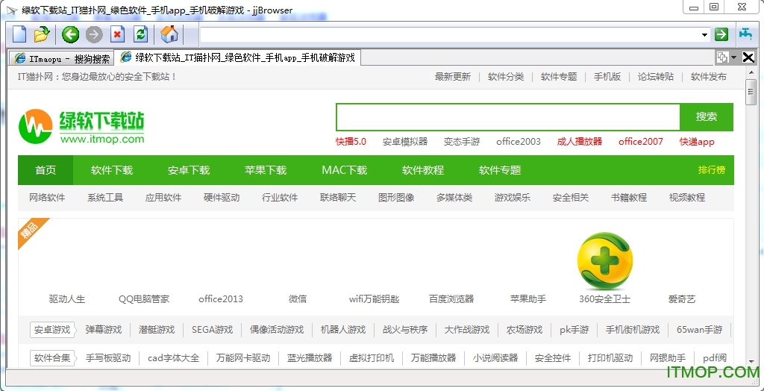Switch to ITmaopu 搜狗搜索 tab

coord(61,58)
